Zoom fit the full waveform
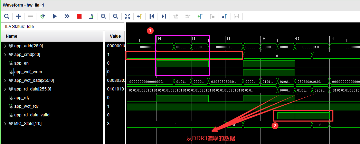Viewport: 360px width, 144px height. [x=127, y=16]
